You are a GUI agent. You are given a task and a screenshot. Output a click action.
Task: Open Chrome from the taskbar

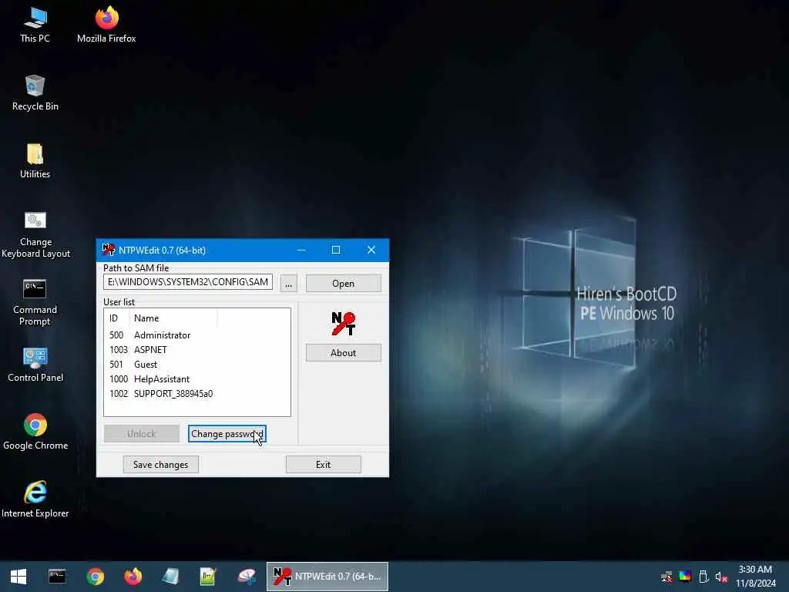pyautogui.click(x=95, y=577)
